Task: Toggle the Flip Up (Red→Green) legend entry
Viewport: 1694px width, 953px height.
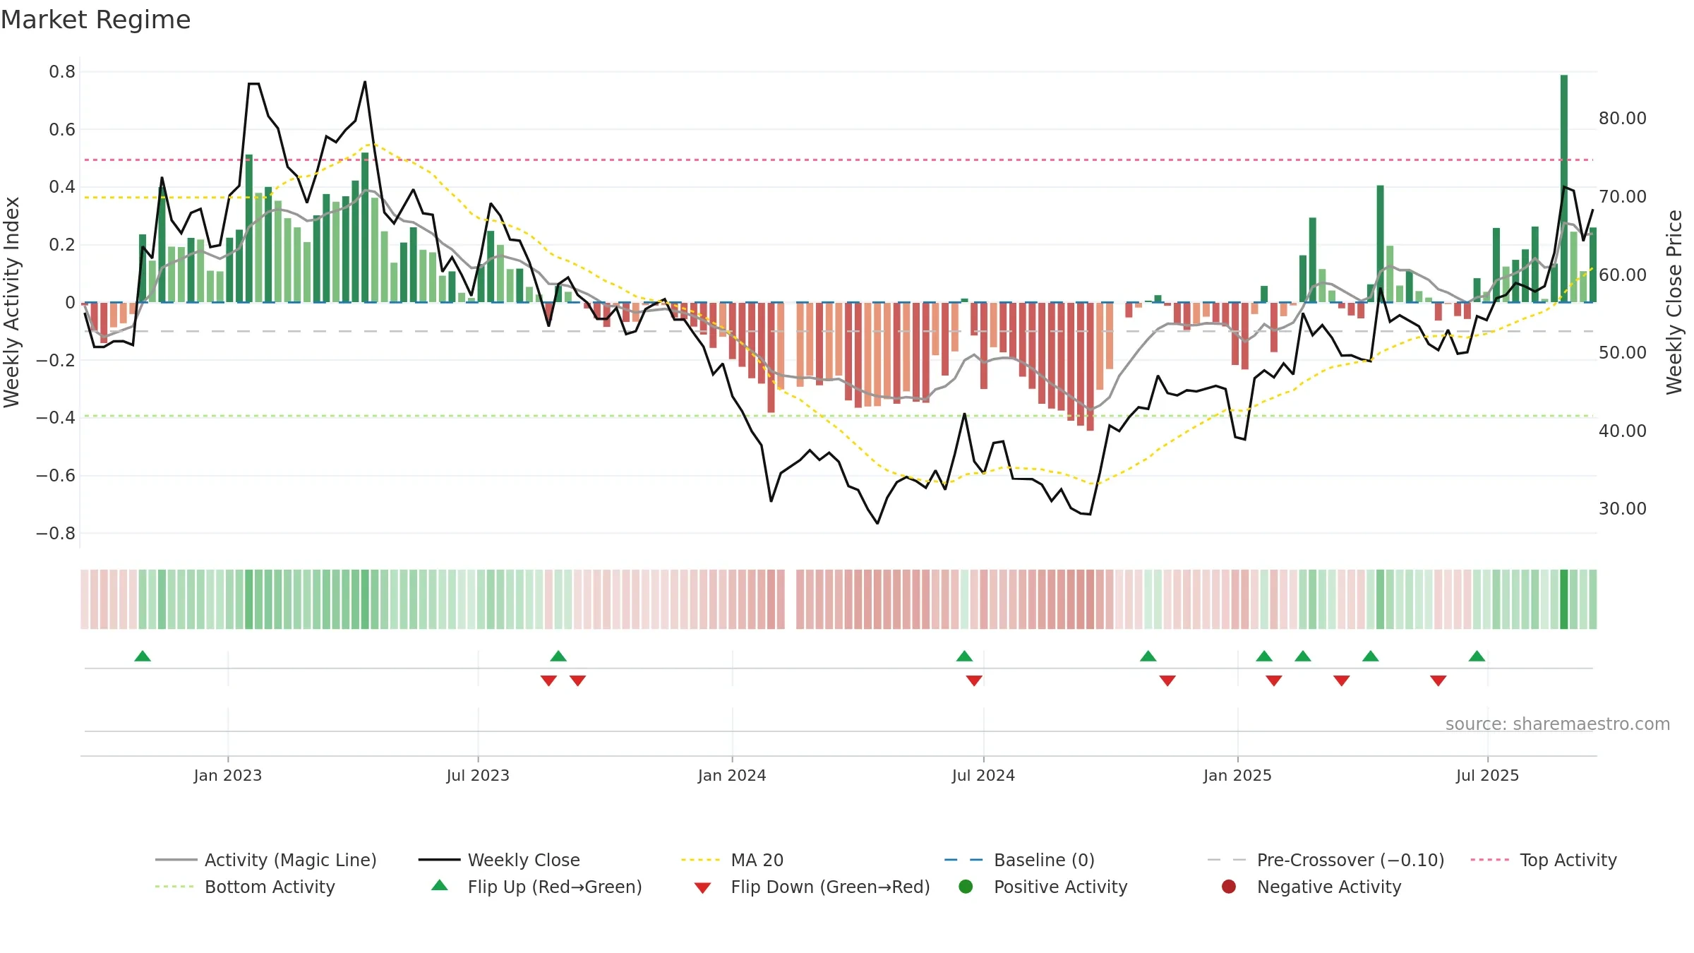Action: click(536, 887)
